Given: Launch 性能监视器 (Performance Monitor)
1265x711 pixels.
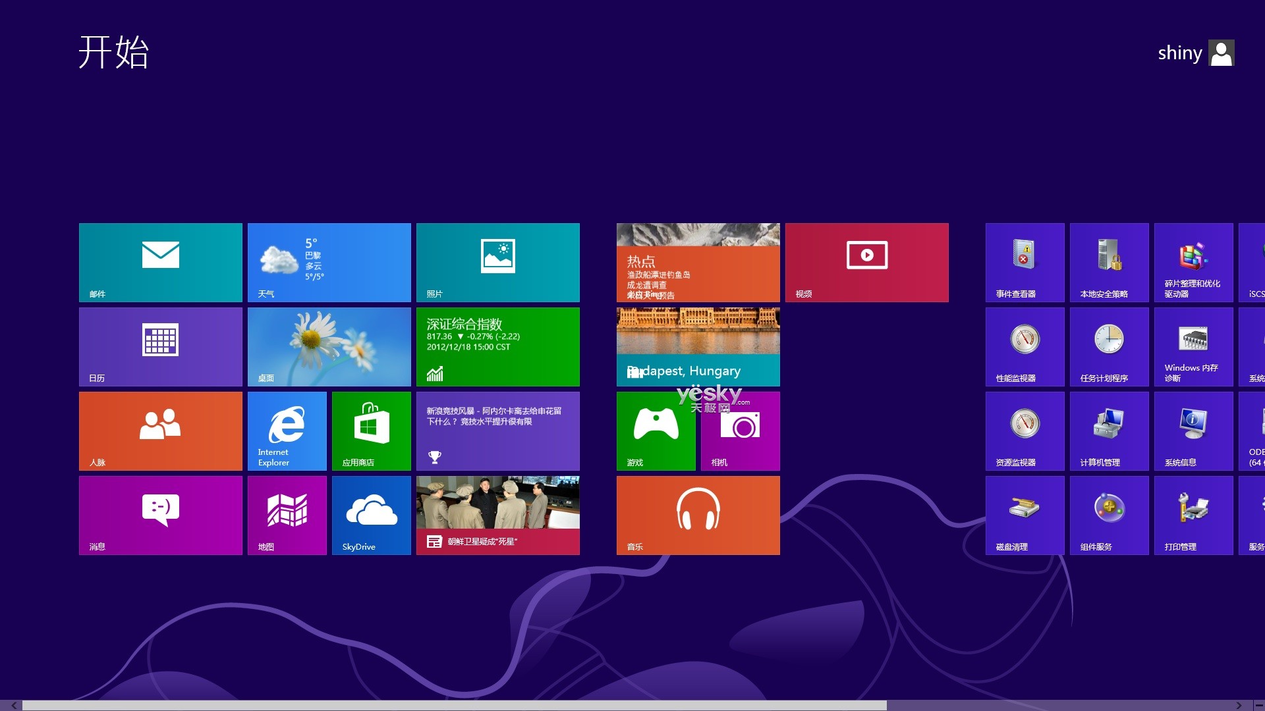Looking at the screenshot, I should [x=1024, y=347].
